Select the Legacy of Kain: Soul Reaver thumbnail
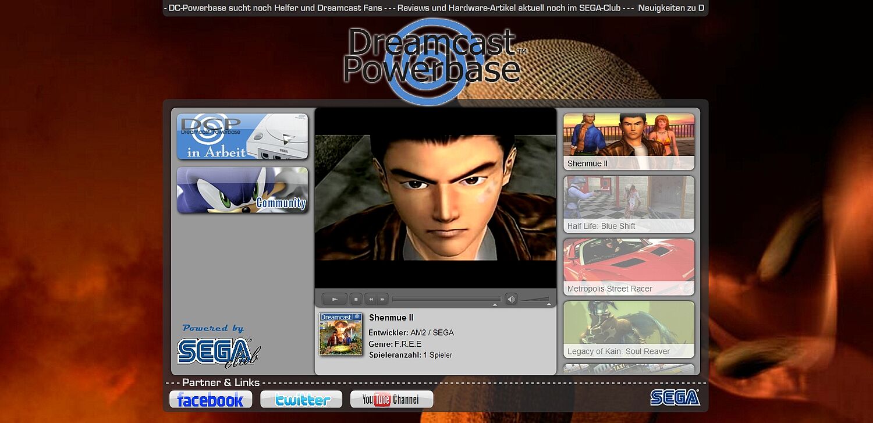Viewport: 873px width, 423px height. (629, 329)
